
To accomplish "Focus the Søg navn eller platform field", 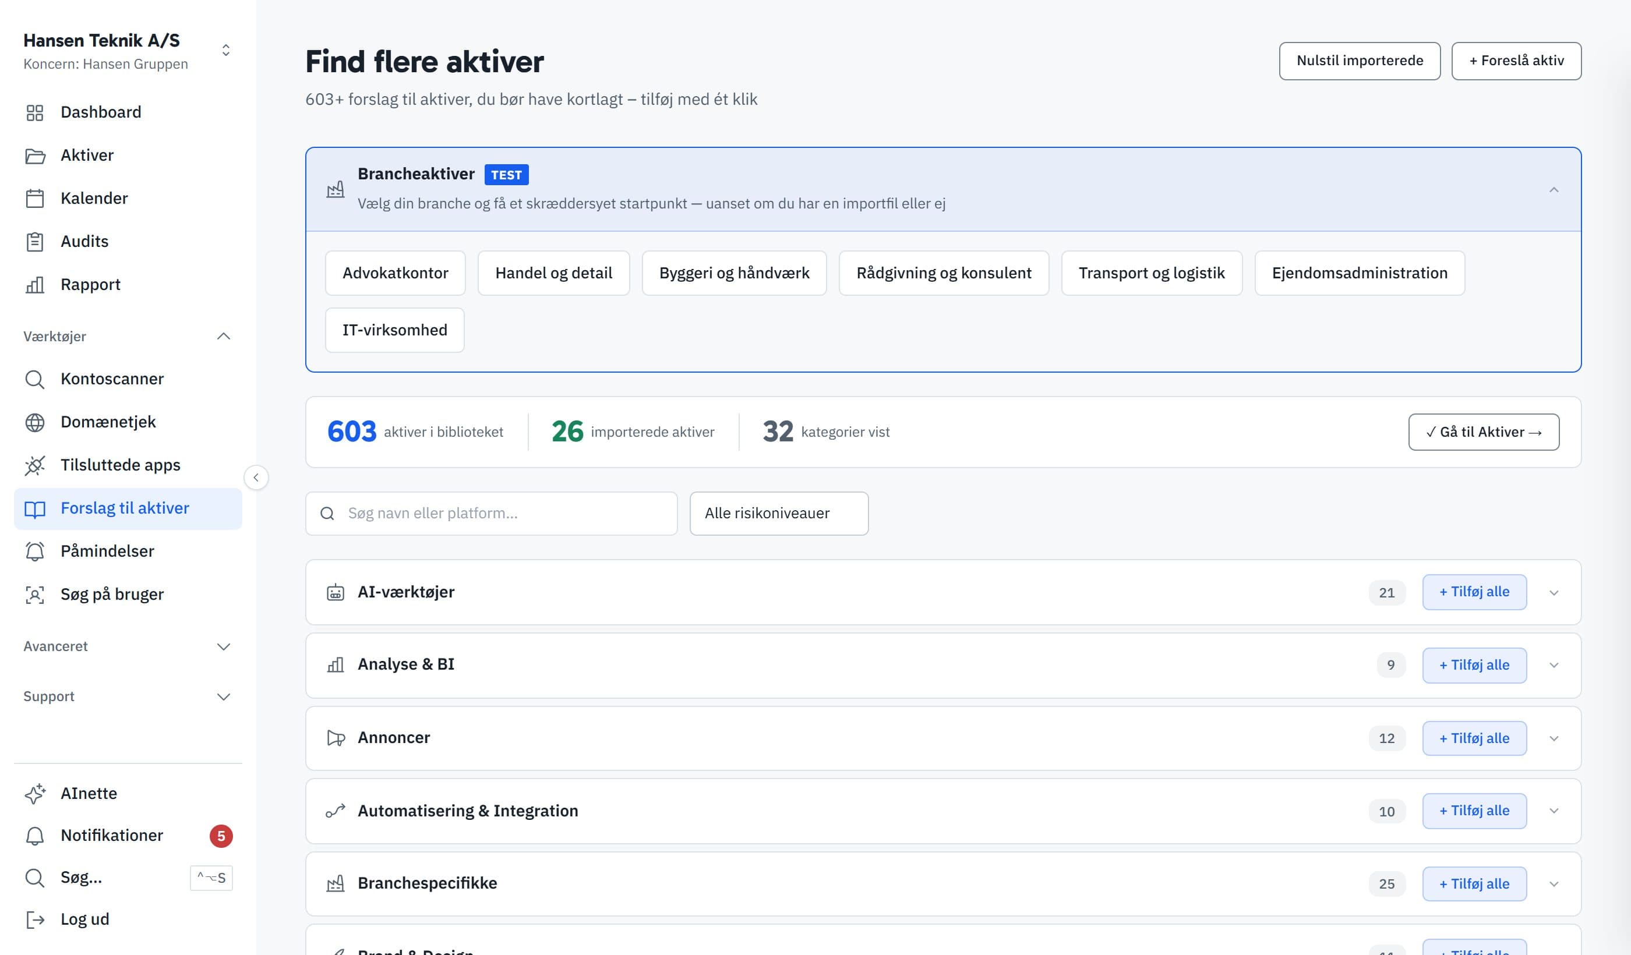I will pos(491,513).
